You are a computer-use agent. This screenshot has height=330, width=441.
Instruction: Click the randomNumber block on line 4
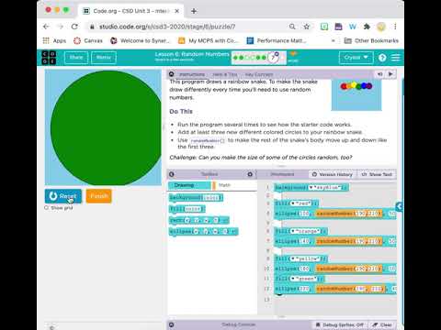point(348,214)
